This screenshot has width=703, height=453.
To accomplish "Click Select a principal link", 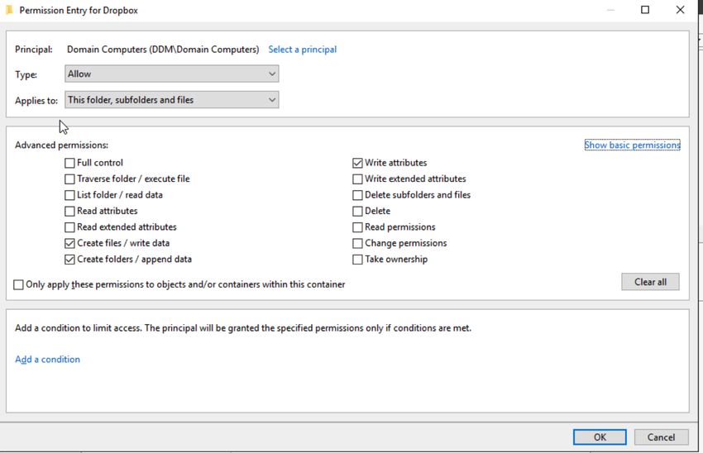I will [302, 50].
